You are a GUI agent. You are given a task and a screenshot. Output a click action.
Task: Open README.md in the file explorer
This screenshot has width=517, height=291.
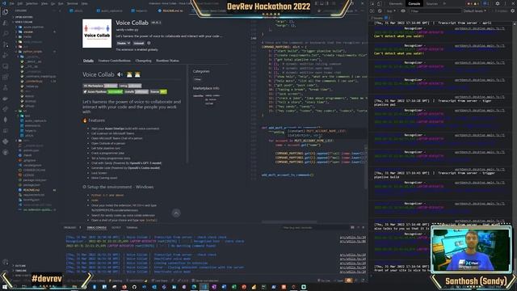click(32, 190)
